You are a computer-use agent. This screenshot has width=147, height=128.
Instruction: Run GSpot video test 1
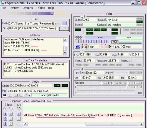point(5,114)
